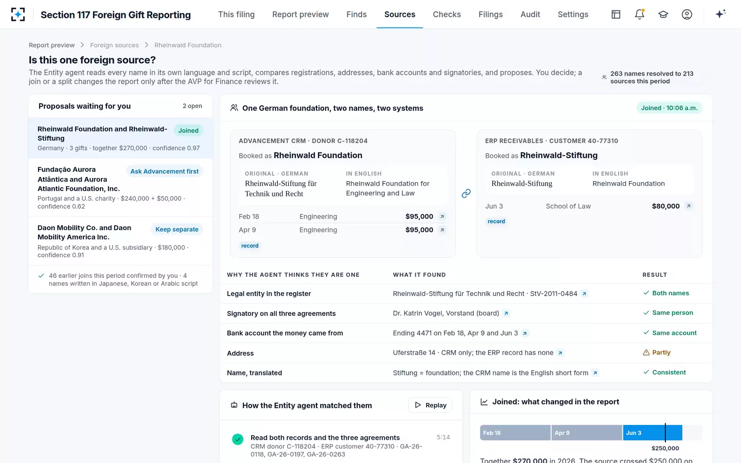Select the Fundação Aurora Atlântica proposal
741x463 pixels.
click(120, 188)
